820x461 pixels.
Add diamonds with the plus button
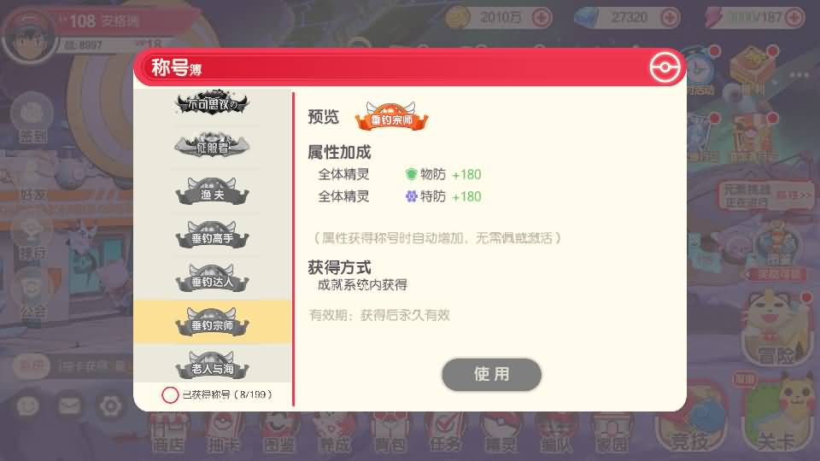670,18
